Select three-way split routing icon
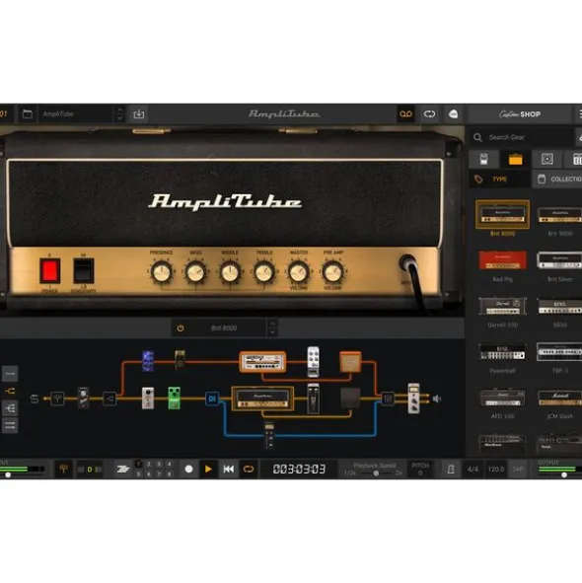This screenshot has width=582, height=583. click(x=10, y=408)
